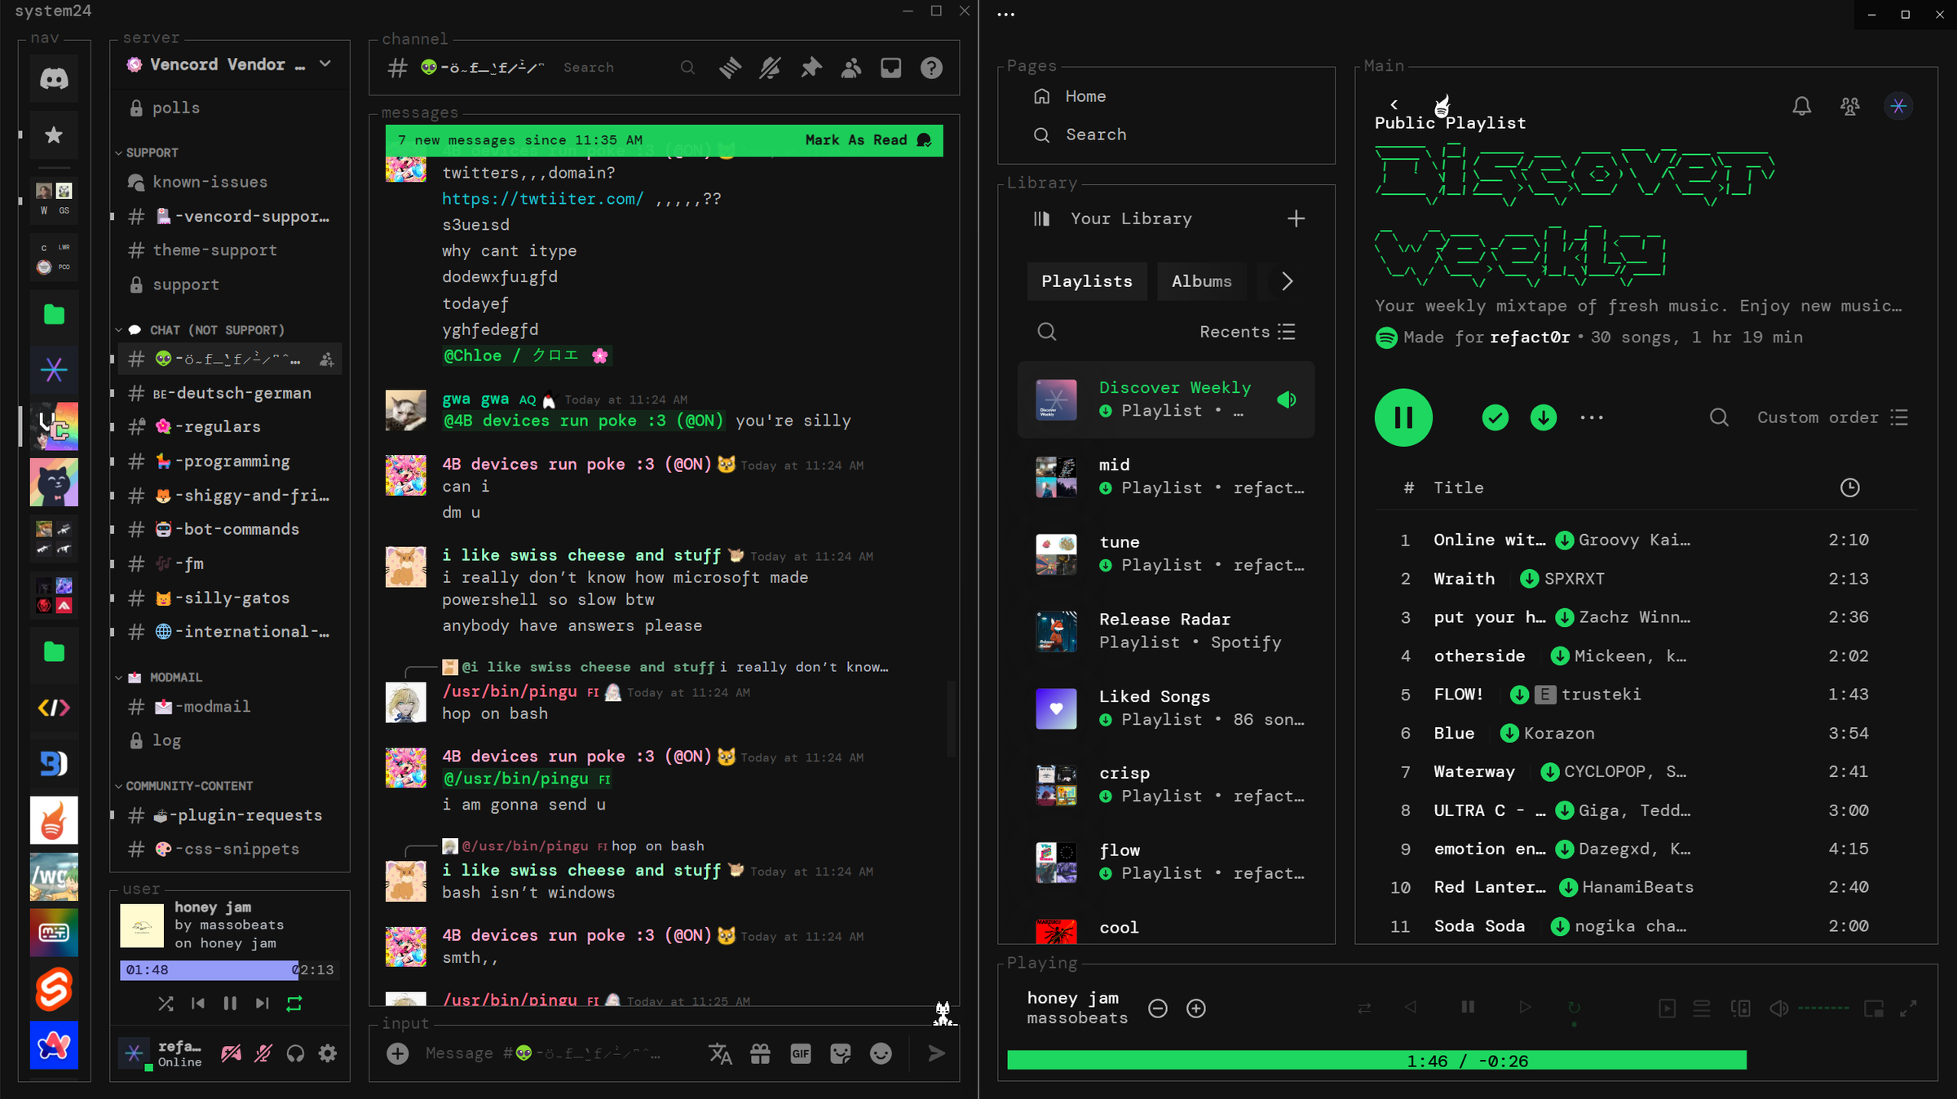Click the download icon on the Wraith track

(1529, 579)
